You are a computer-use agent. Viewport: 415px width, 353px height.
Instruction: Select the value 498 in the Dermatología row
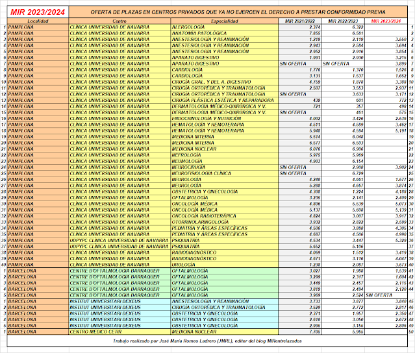point(403,106)
